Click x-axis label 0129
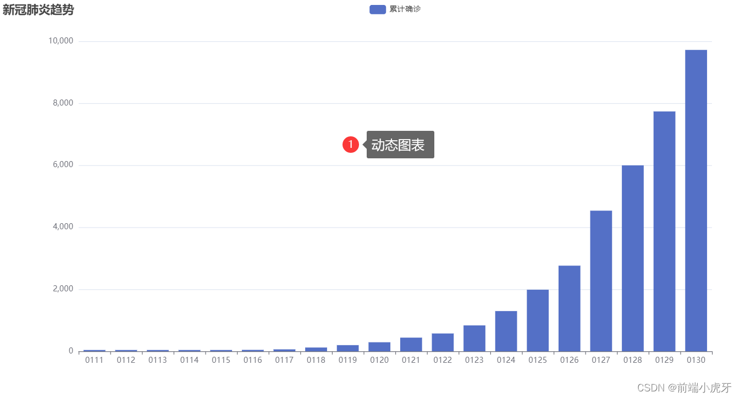This screenshot has width=740, height=398. point(664,360)
